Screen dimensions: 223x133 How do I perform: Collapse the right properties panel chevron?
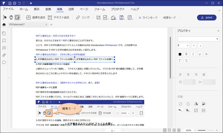[174, 78]
